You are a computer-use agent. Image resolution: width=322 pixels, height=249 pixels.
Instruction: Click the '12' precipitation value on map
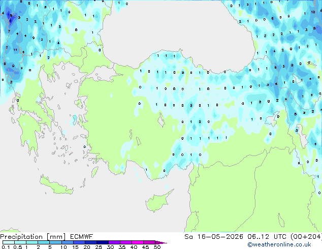pyautogui.click(x=313, y=12)
